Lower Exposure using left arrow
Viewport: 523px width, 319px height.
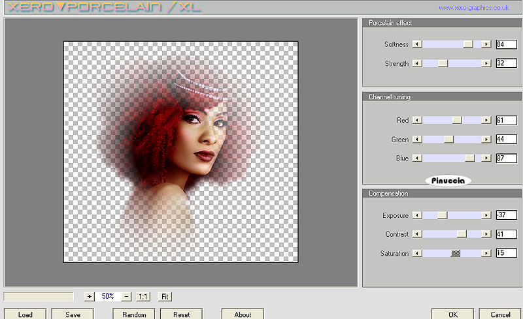(417, 215)
